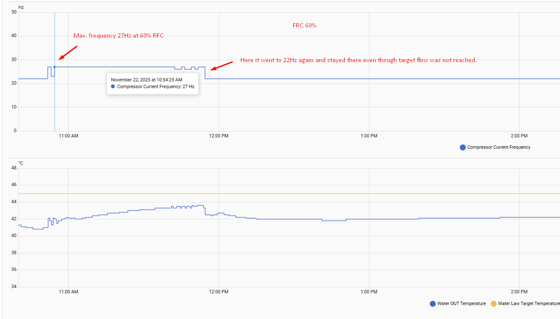Image resolution: width=560 pixels, height=319 pixels.
Task: Click the highlighted 27 Hz data point marker
Action: click(55, 67)
